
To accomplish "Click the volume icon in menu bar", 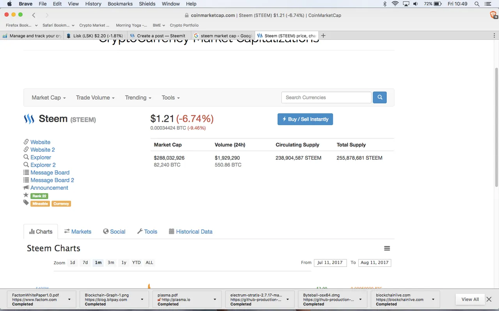I will tap(416, 4).
